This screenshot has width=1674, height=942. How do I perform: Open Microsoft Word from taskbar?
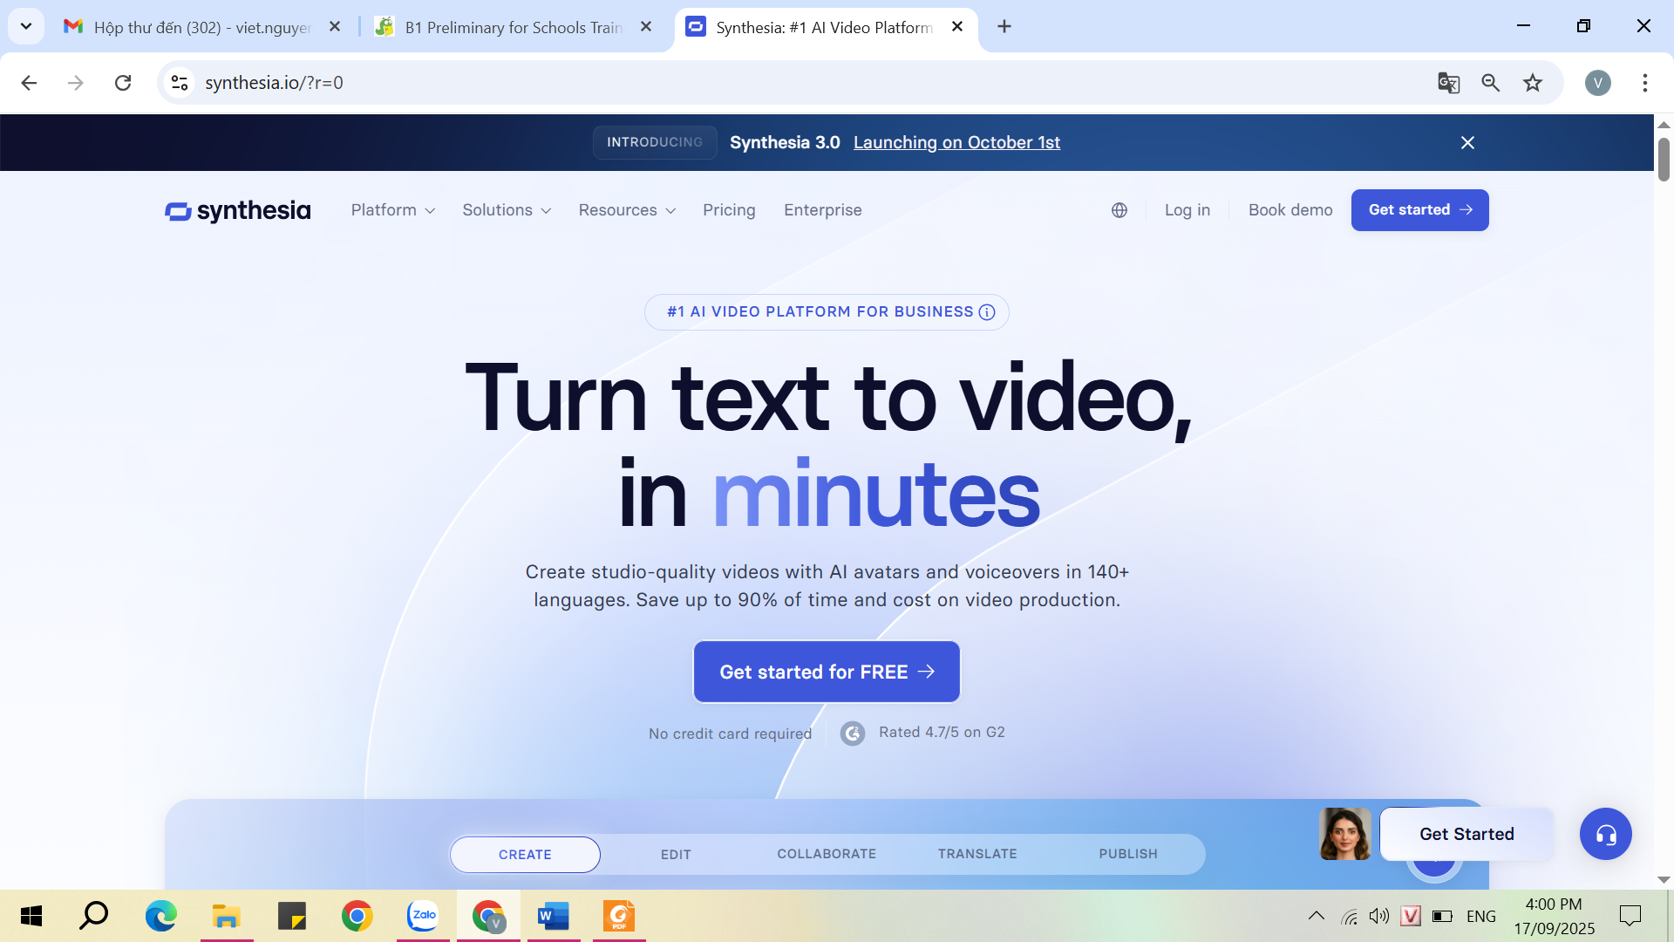pyautogui.click(x=554, y=916)
